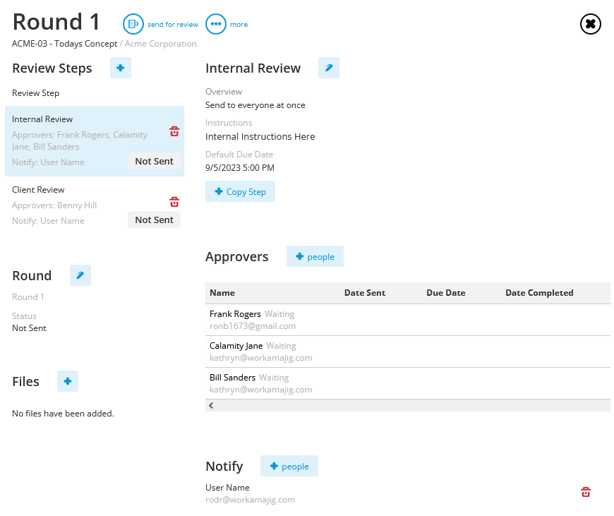Image resolution: width=614 pixels, height=516 pixels.
Task: Add people to the Notify list
Action: 289,465
